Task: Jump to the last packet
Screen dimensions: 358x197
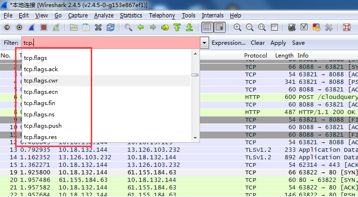Action: 189,28
